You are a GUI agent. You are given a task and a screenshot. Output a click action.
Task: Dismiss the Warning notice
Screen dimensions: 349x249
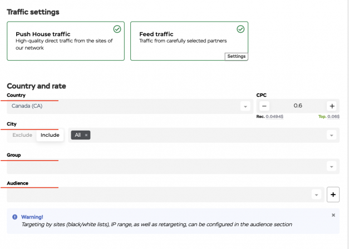(x=333, y=215)
